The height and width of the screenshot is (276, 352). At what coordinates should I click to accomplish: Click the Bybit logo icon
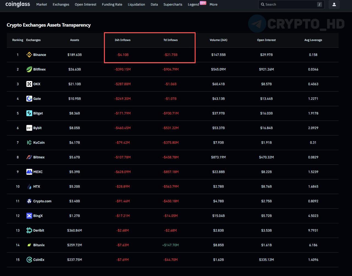click(x=29, y=128)
